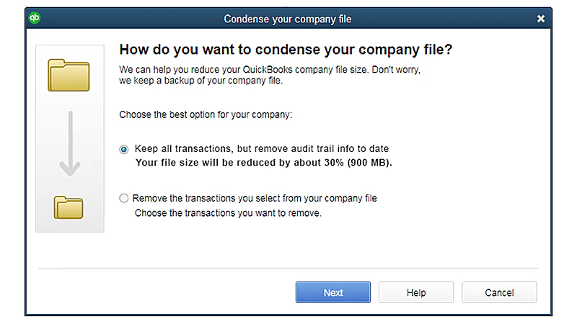Click 'Choose the best option for your company' text
Viewport: 577px width, 324px height.
point(206,114)
